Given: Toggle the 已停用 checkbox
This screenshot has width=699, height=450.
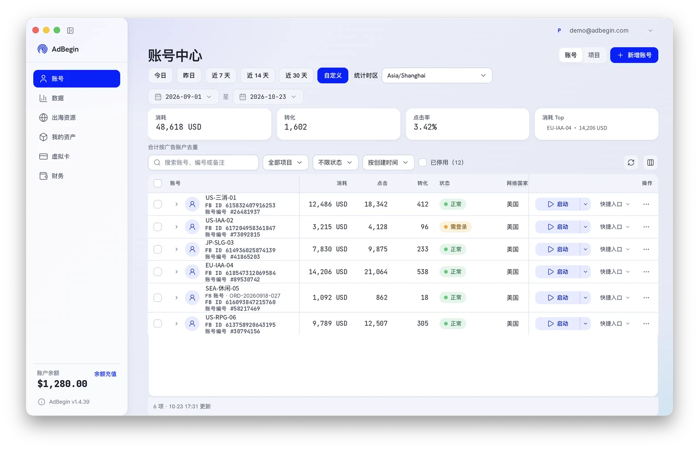Looking at the screenshot, I should pos(422,162).
